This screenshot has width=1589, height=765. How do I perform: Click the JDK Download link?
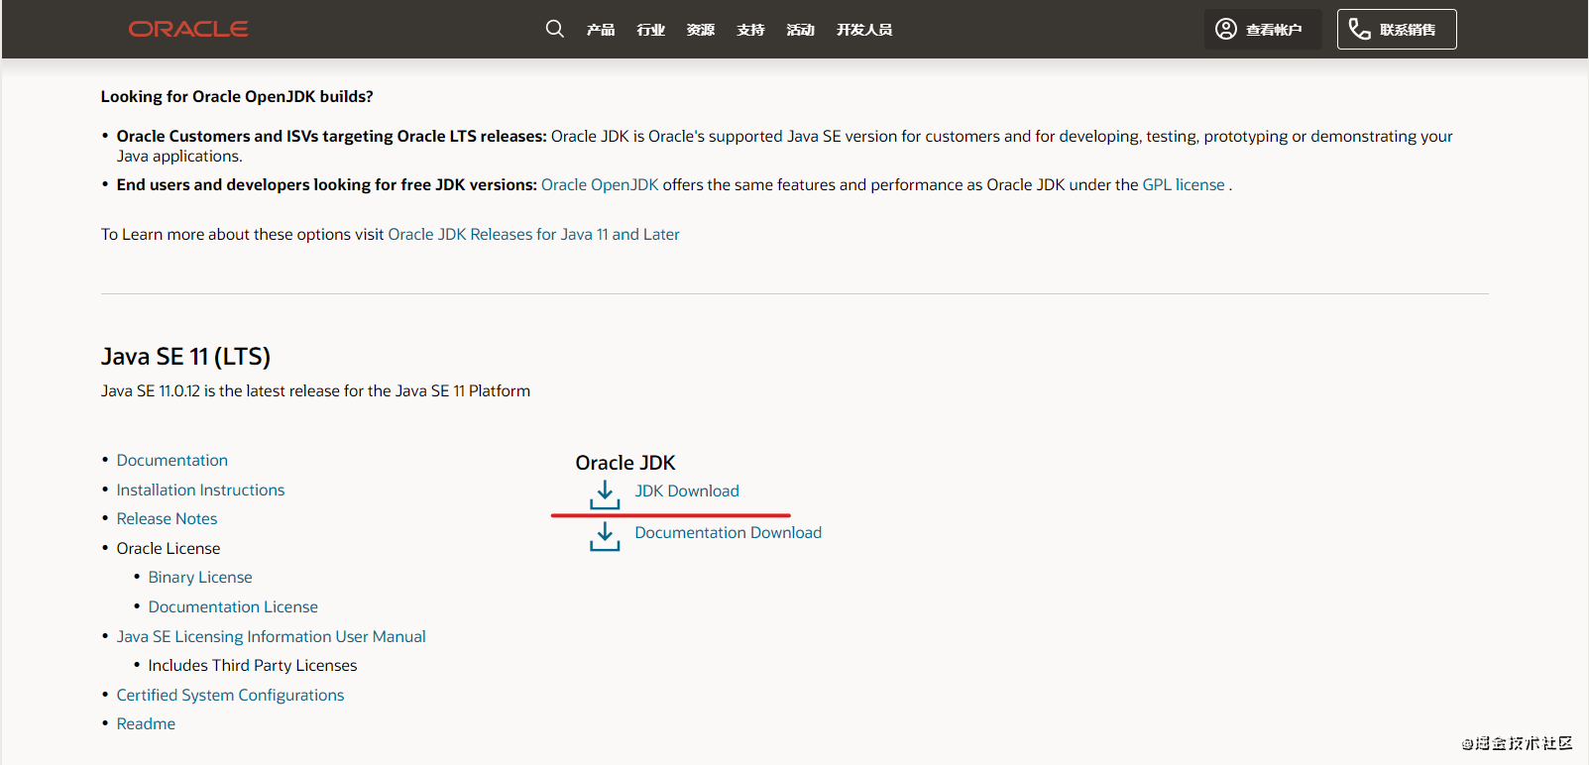[687, 491]
